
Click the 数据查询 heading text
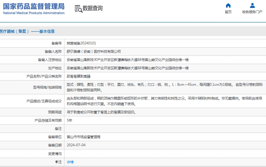(x=92, y=8)
